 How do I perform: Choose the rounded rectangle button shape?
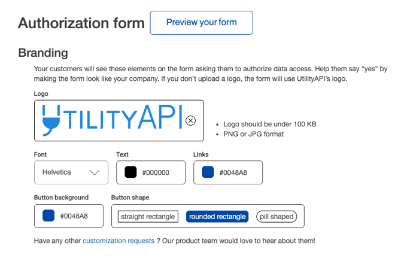pos(217,216)
